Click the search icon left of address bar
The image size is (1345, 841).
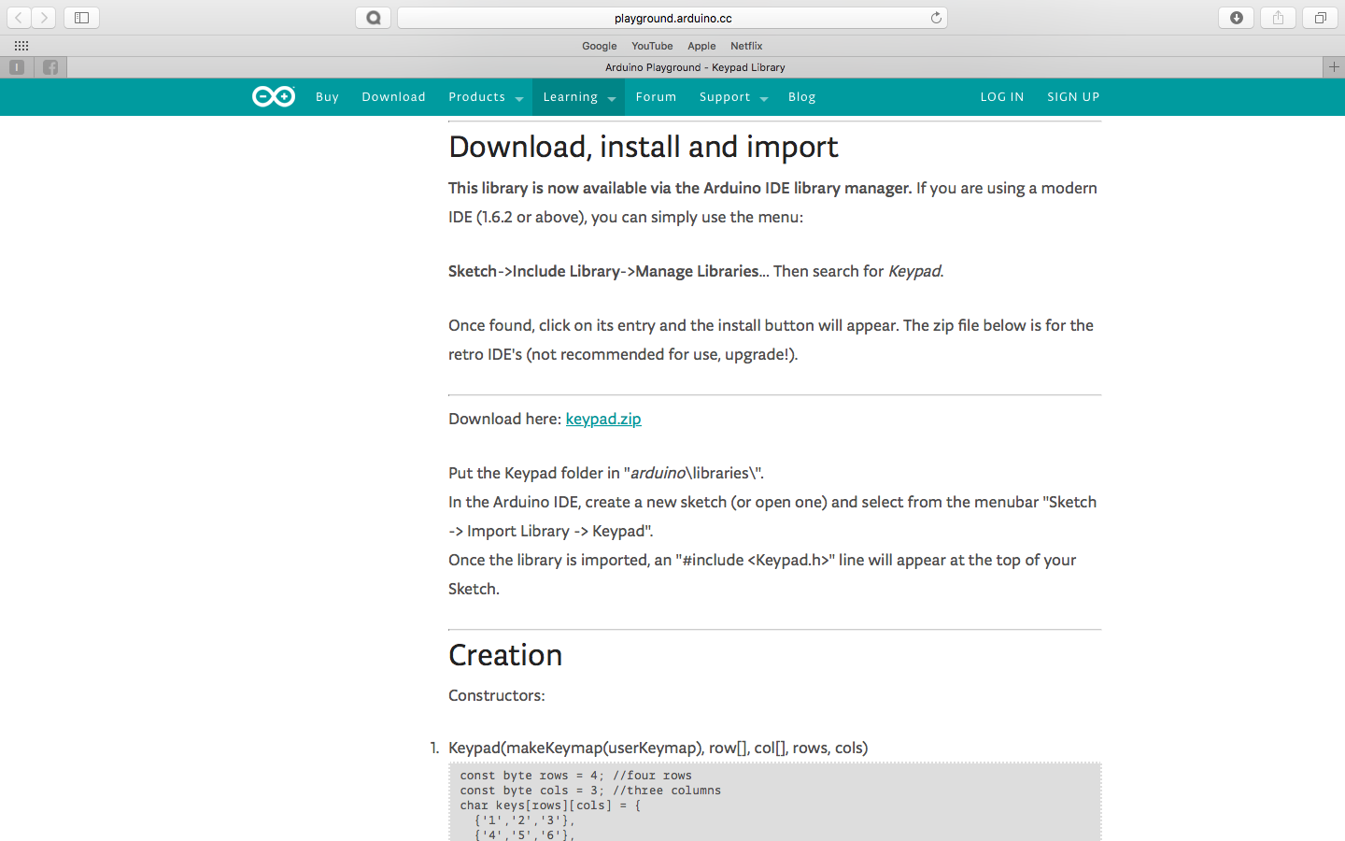[373, 18]
